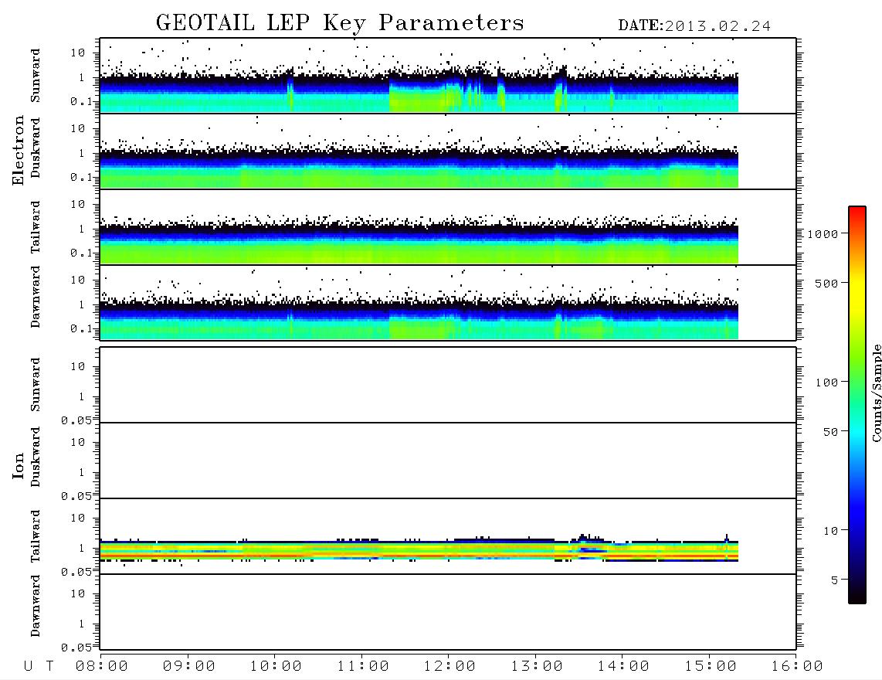
Task: Click the Electron Tailward panel label
Action: pyautogui.click(x=36, y=227)
